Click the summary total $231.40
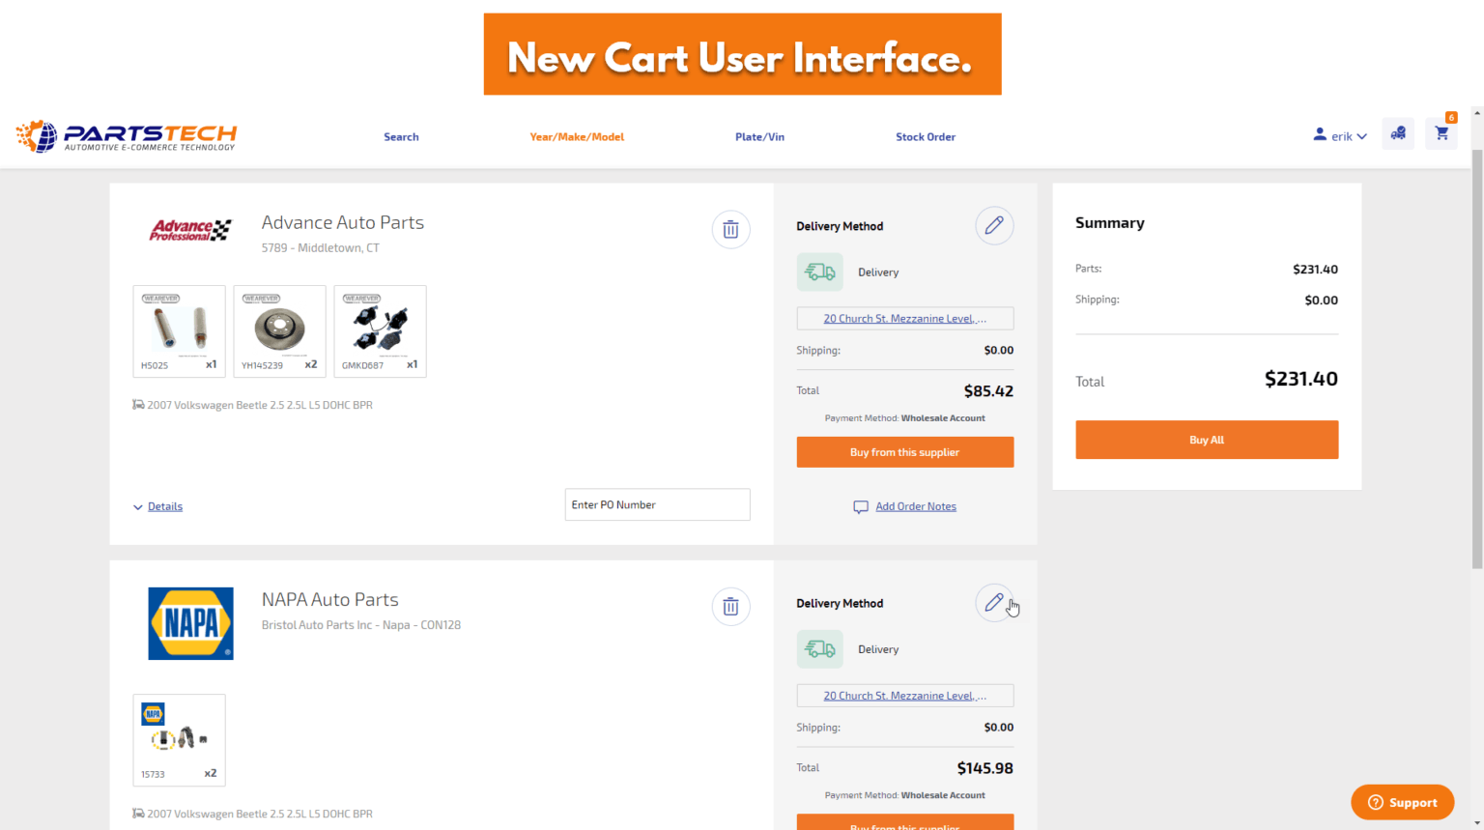1484x830 pixels. coord(1301,379)
